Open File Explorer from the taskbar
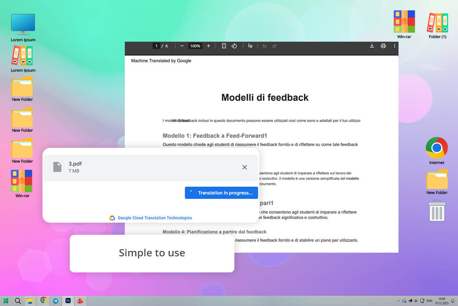The image size is (458, 306). point(30,301)
